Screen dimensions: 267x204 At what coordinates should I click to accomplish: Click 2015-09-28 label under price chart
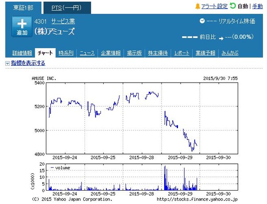coord(142,158)
